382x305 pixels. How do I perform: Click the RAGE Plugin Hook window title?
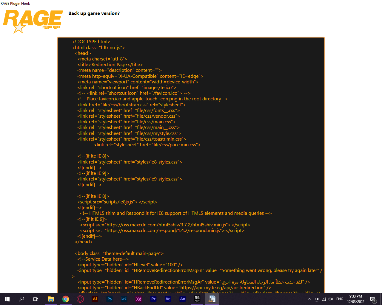[15, 4]
